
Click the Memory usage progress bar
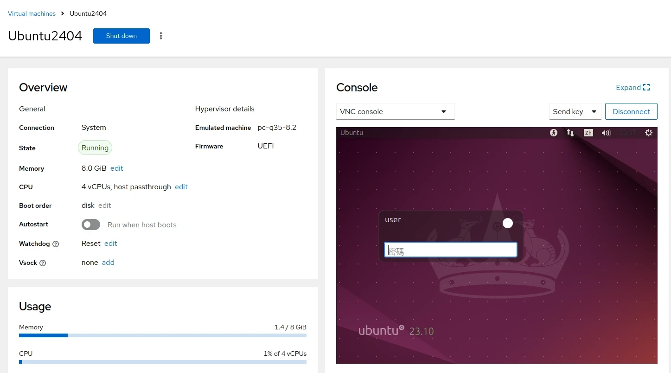click(x=162, y=335)
